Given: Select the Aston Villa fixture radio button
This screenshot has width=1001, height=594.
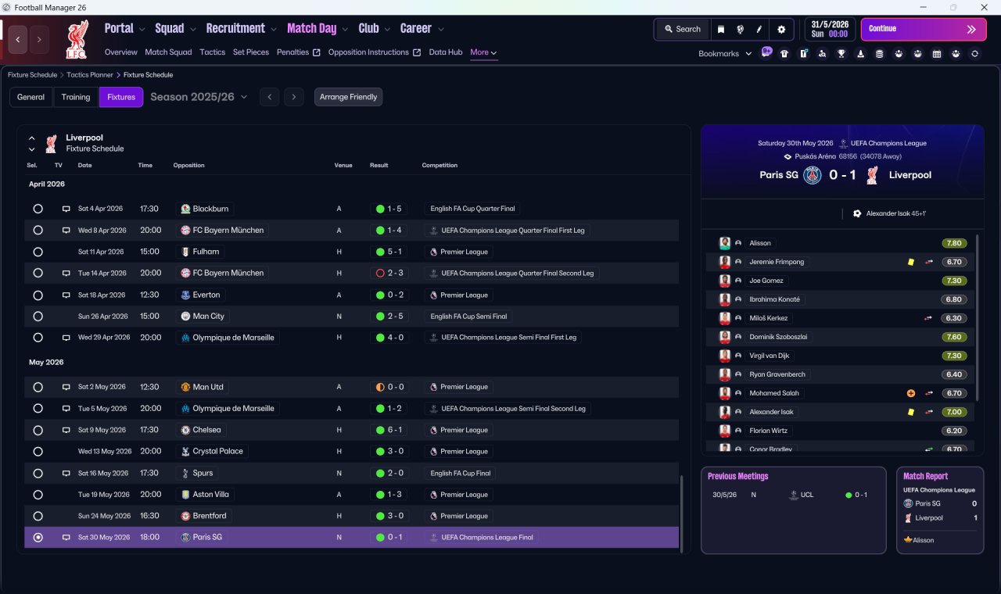Looking at the screenshot, I should point(38,495).
